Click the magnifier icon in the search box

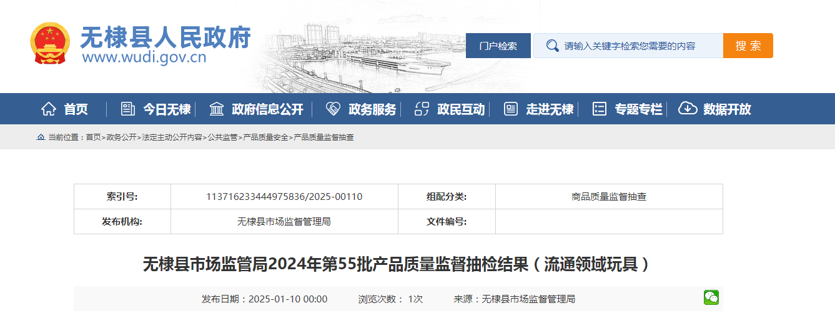(x=552, y=46)
